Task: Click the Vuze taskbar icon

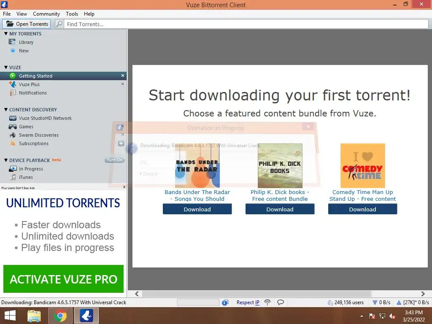Action: pos(86,316)
